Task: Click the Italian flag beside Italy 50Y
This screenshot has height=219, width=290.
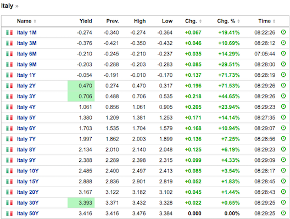Action: coord(9,214)
